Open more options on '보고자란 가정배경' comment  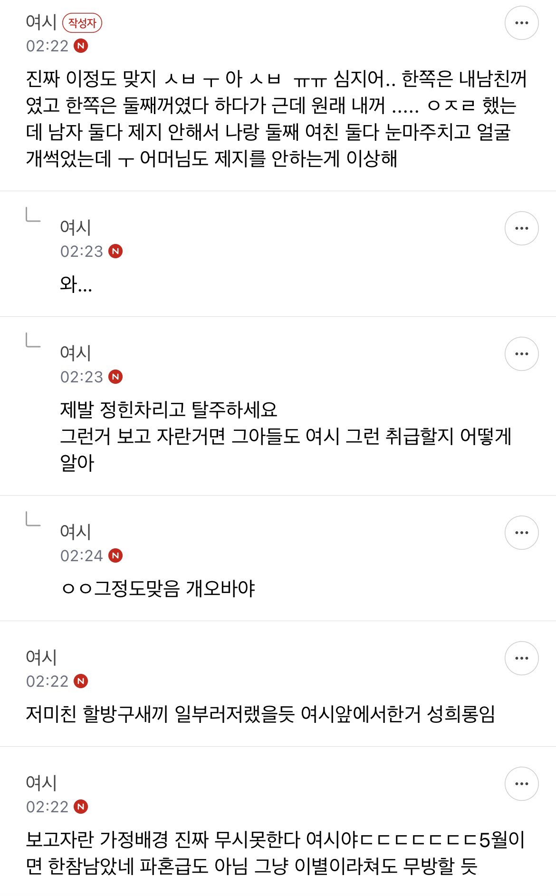pos(521,784)
